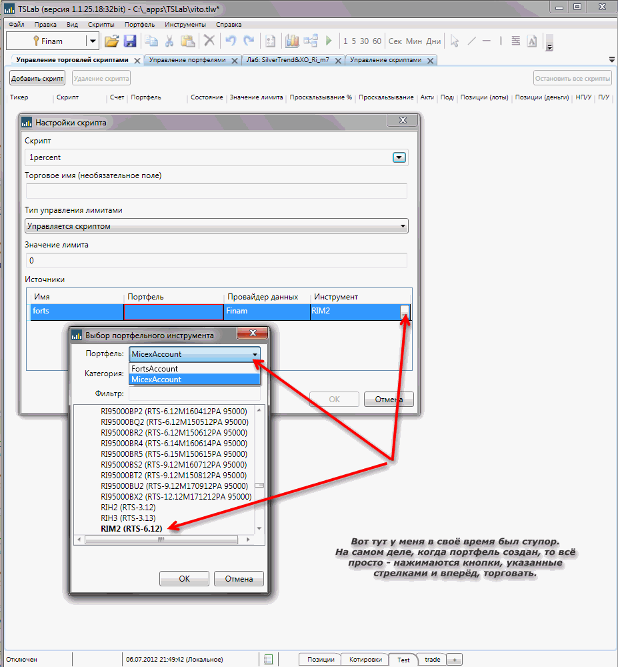Viewport: 618px width, 667px height.
Task: Set the 30-minute interval in toolbar
Action: pos(364,41)
